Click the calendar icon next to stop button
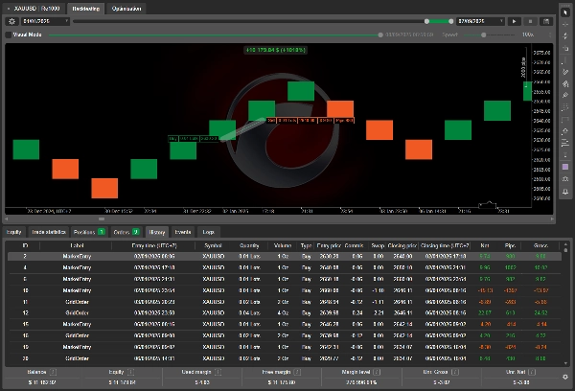The height and width of the screenshot is (391, 575). point(544,20)
